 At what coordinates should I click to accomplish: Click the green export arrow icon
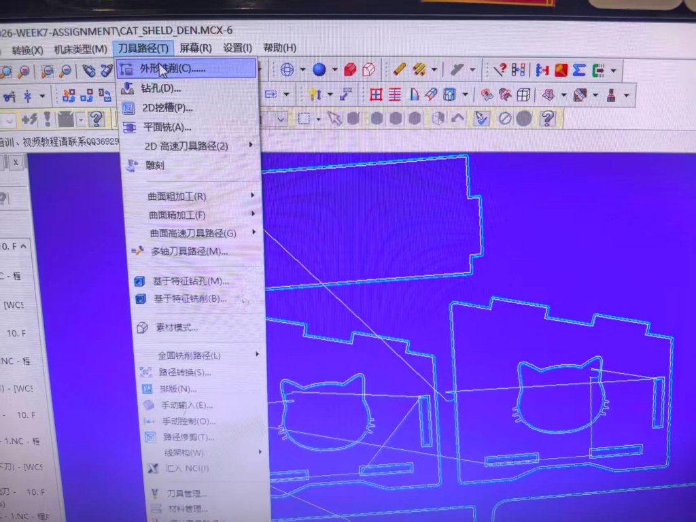coord(598,70)
